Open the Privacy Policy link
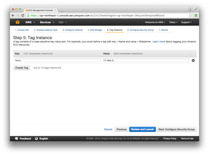The width and height of the screenshot is (209, 155). [170, 139]
